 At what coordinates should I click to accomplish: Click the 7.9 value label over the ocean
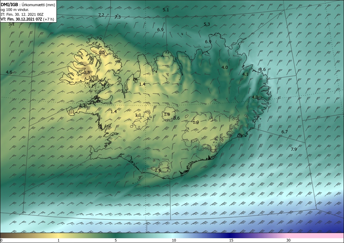294,149
